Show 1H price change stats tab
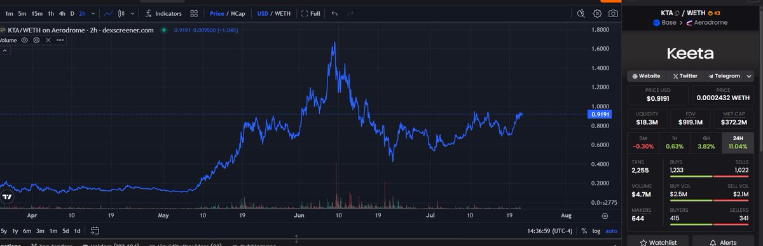The width and height of the screenshot is (763, 246). point(675,143)
